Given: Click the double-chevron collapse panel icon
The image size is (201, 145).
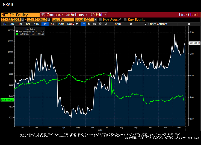Looking at the screenshot, I should tap(131, 24).
